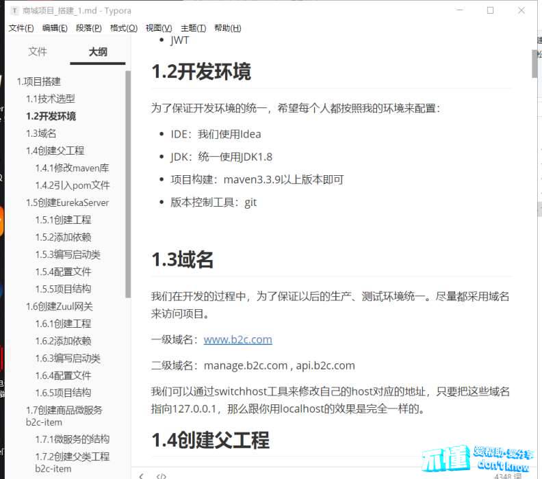
Task: Follow the www.b2c.com hyperlink
Action: click(237, 339)
